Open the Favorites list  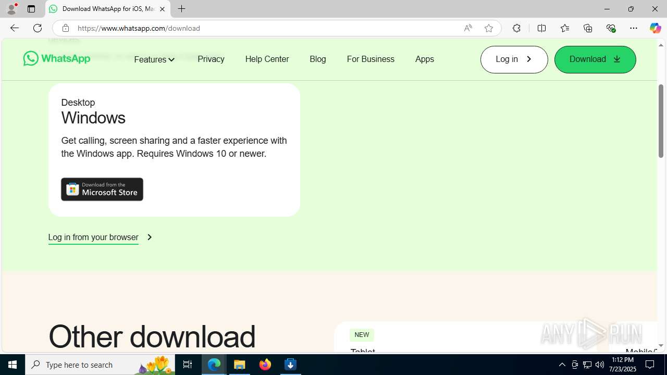pyautogui.click(x=565, y=28)
